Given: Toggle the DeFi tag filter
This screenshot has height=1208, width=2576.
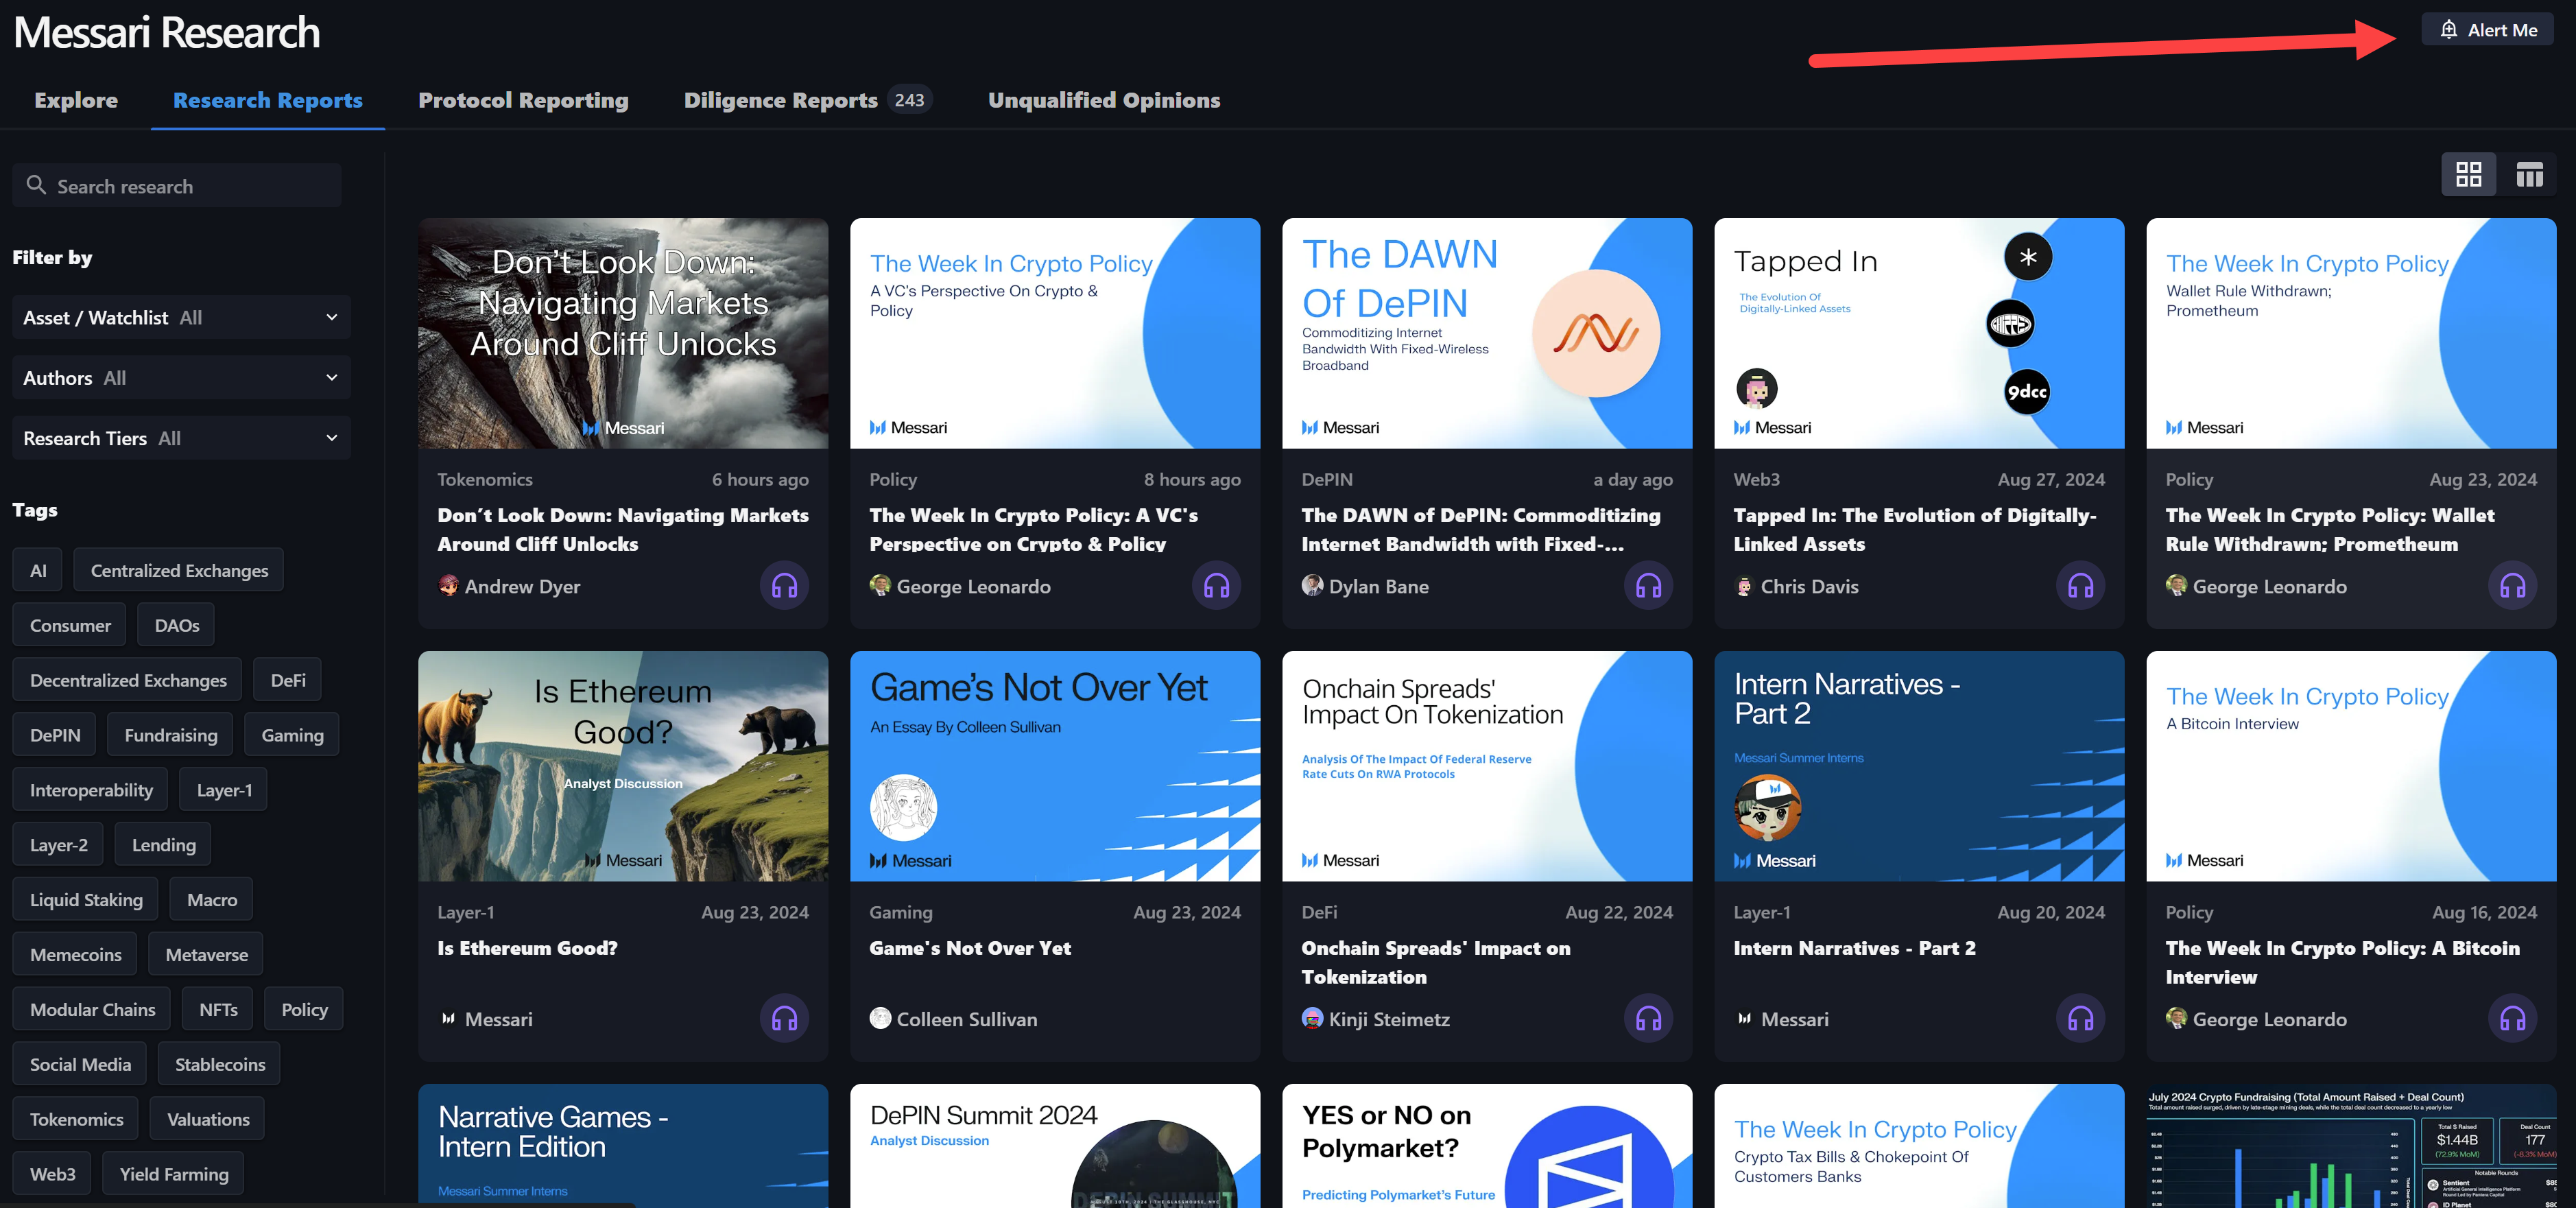Looking at the screenshot, I should point(288,680).
